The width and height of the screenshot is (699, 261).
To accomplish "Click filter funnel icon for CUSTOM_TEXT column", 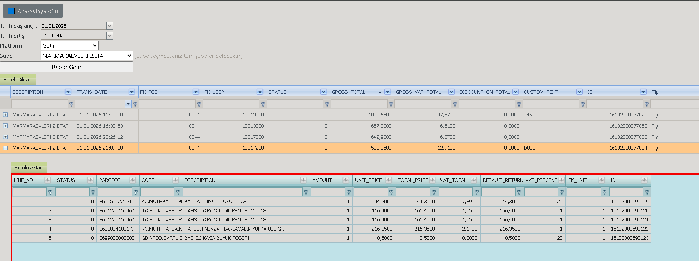I will [x=583, y=104].
